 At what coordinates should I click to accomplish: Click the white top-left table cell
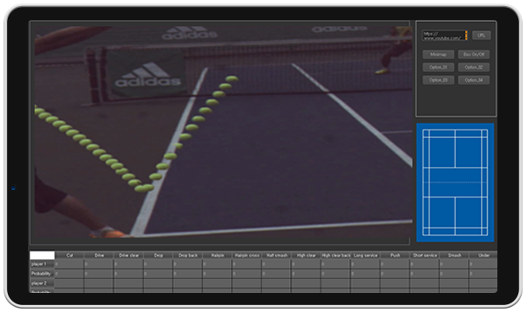click(x=42, y=256)
